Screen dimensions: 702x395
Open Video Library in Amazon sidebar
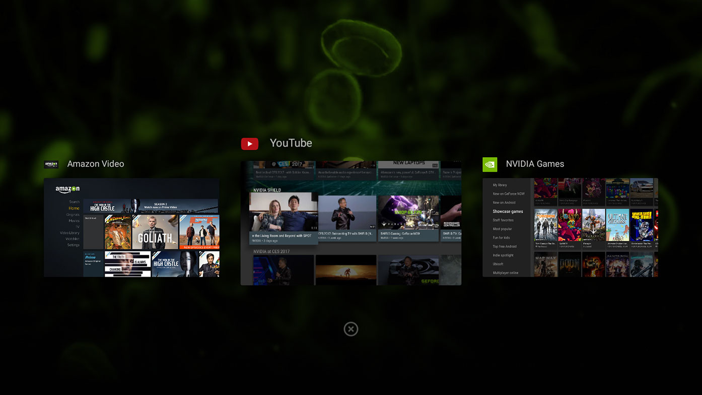70,233
